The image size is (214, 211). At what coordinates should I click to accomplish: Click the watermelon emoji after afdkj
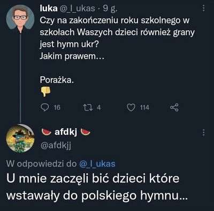click(86, 132)
